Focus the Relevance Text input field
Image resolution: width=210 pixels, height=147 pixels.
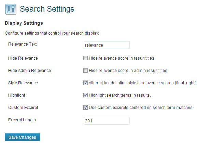107,45
